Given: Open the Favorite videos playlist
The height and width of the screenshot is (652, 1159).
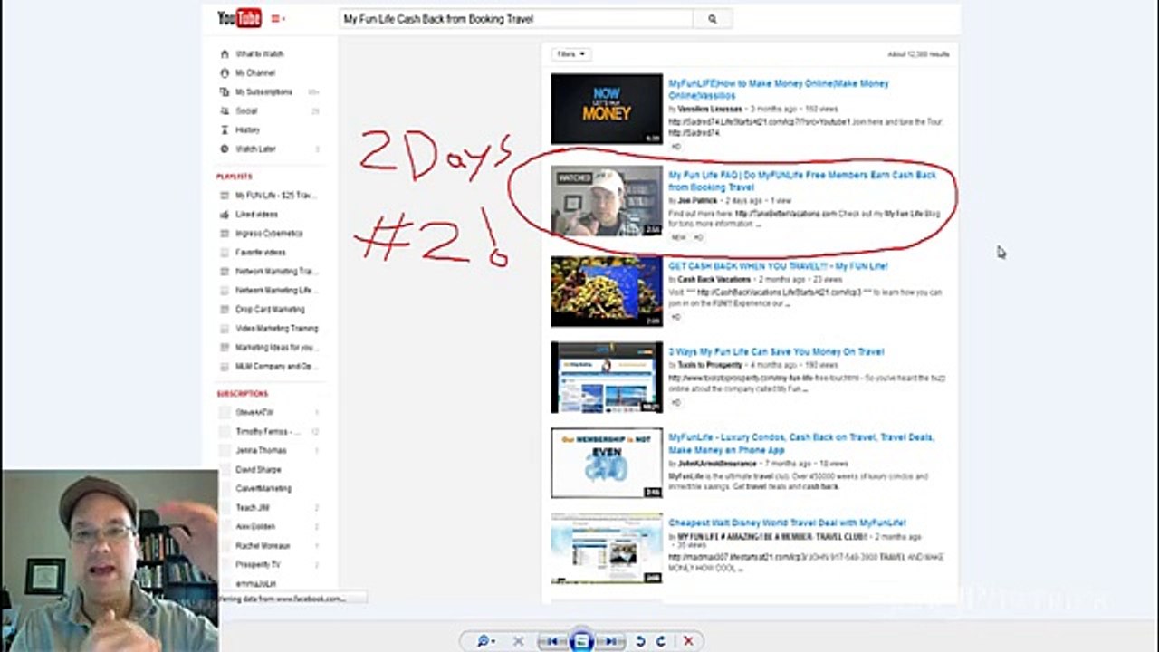Looking at the screenshot, I should point(261,253).
